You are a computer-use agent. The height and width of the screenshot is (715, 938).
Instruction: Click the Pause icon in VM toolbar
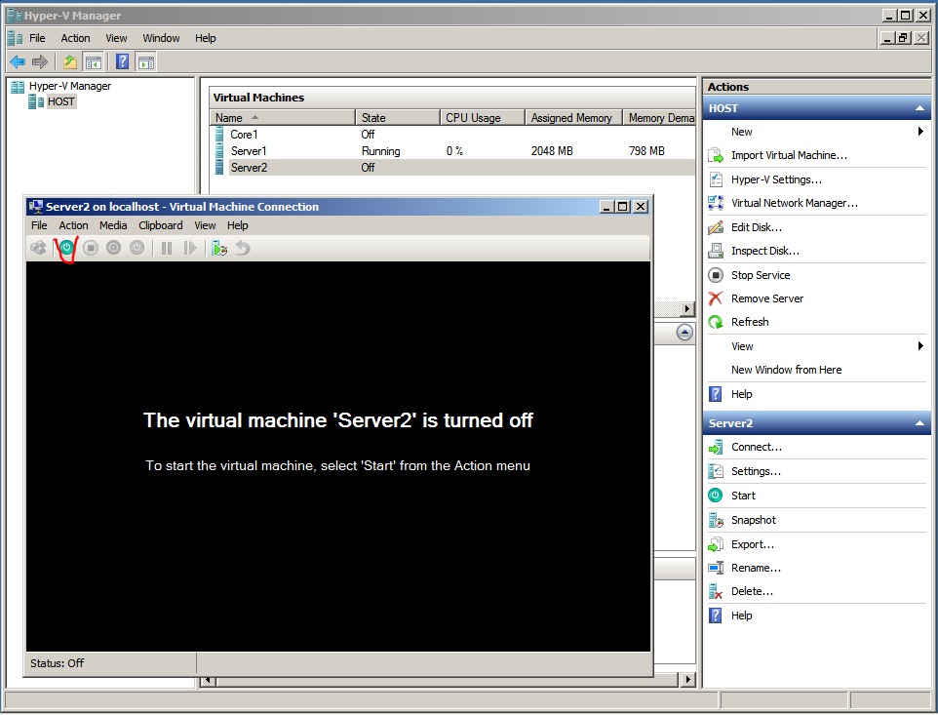point(167,248)
